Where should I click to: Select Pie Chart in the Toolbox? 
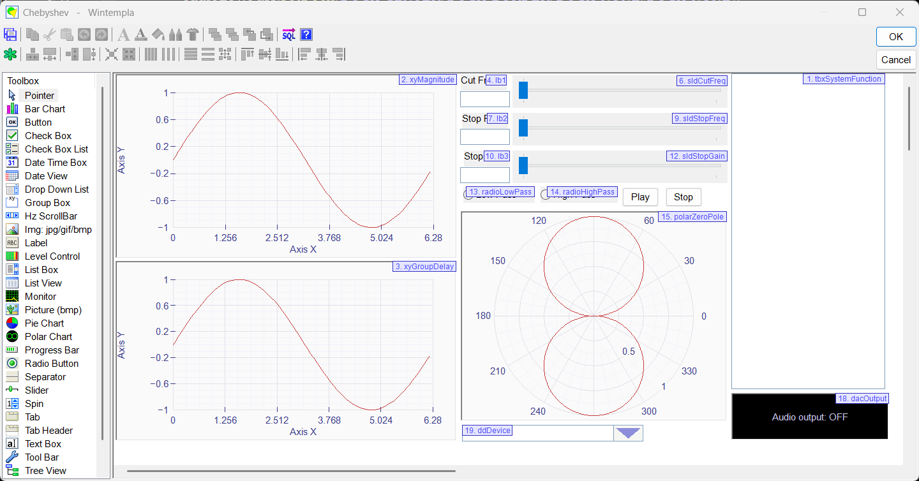pos(44,323)
